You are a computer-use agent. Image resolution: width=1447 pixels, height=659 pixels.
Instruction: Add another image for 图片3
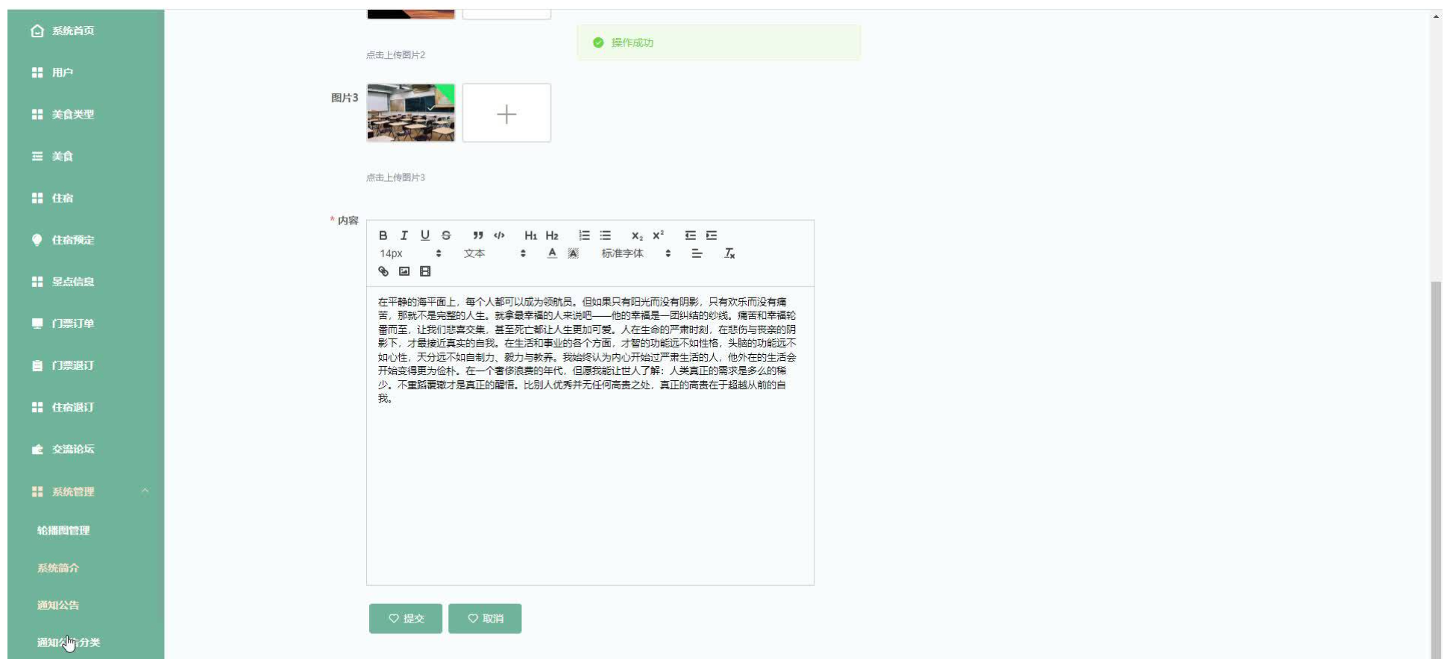(506, 113)
